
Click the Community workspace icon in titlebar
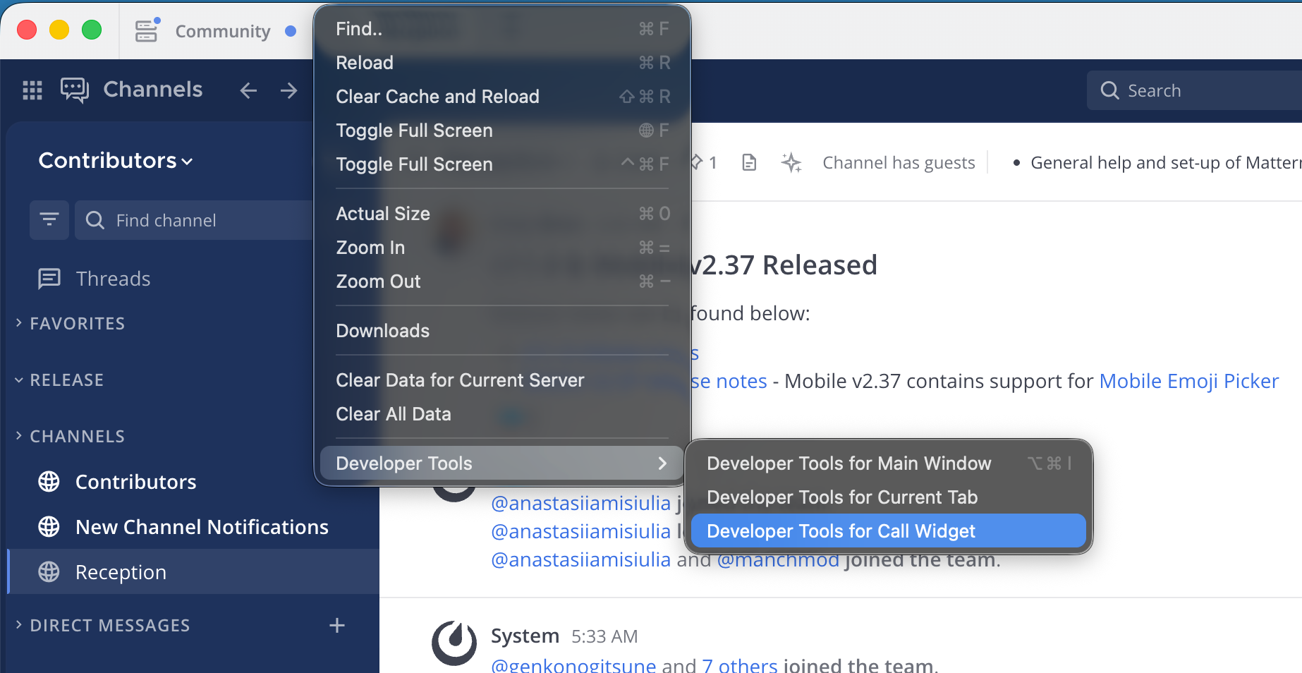[147, 30]
